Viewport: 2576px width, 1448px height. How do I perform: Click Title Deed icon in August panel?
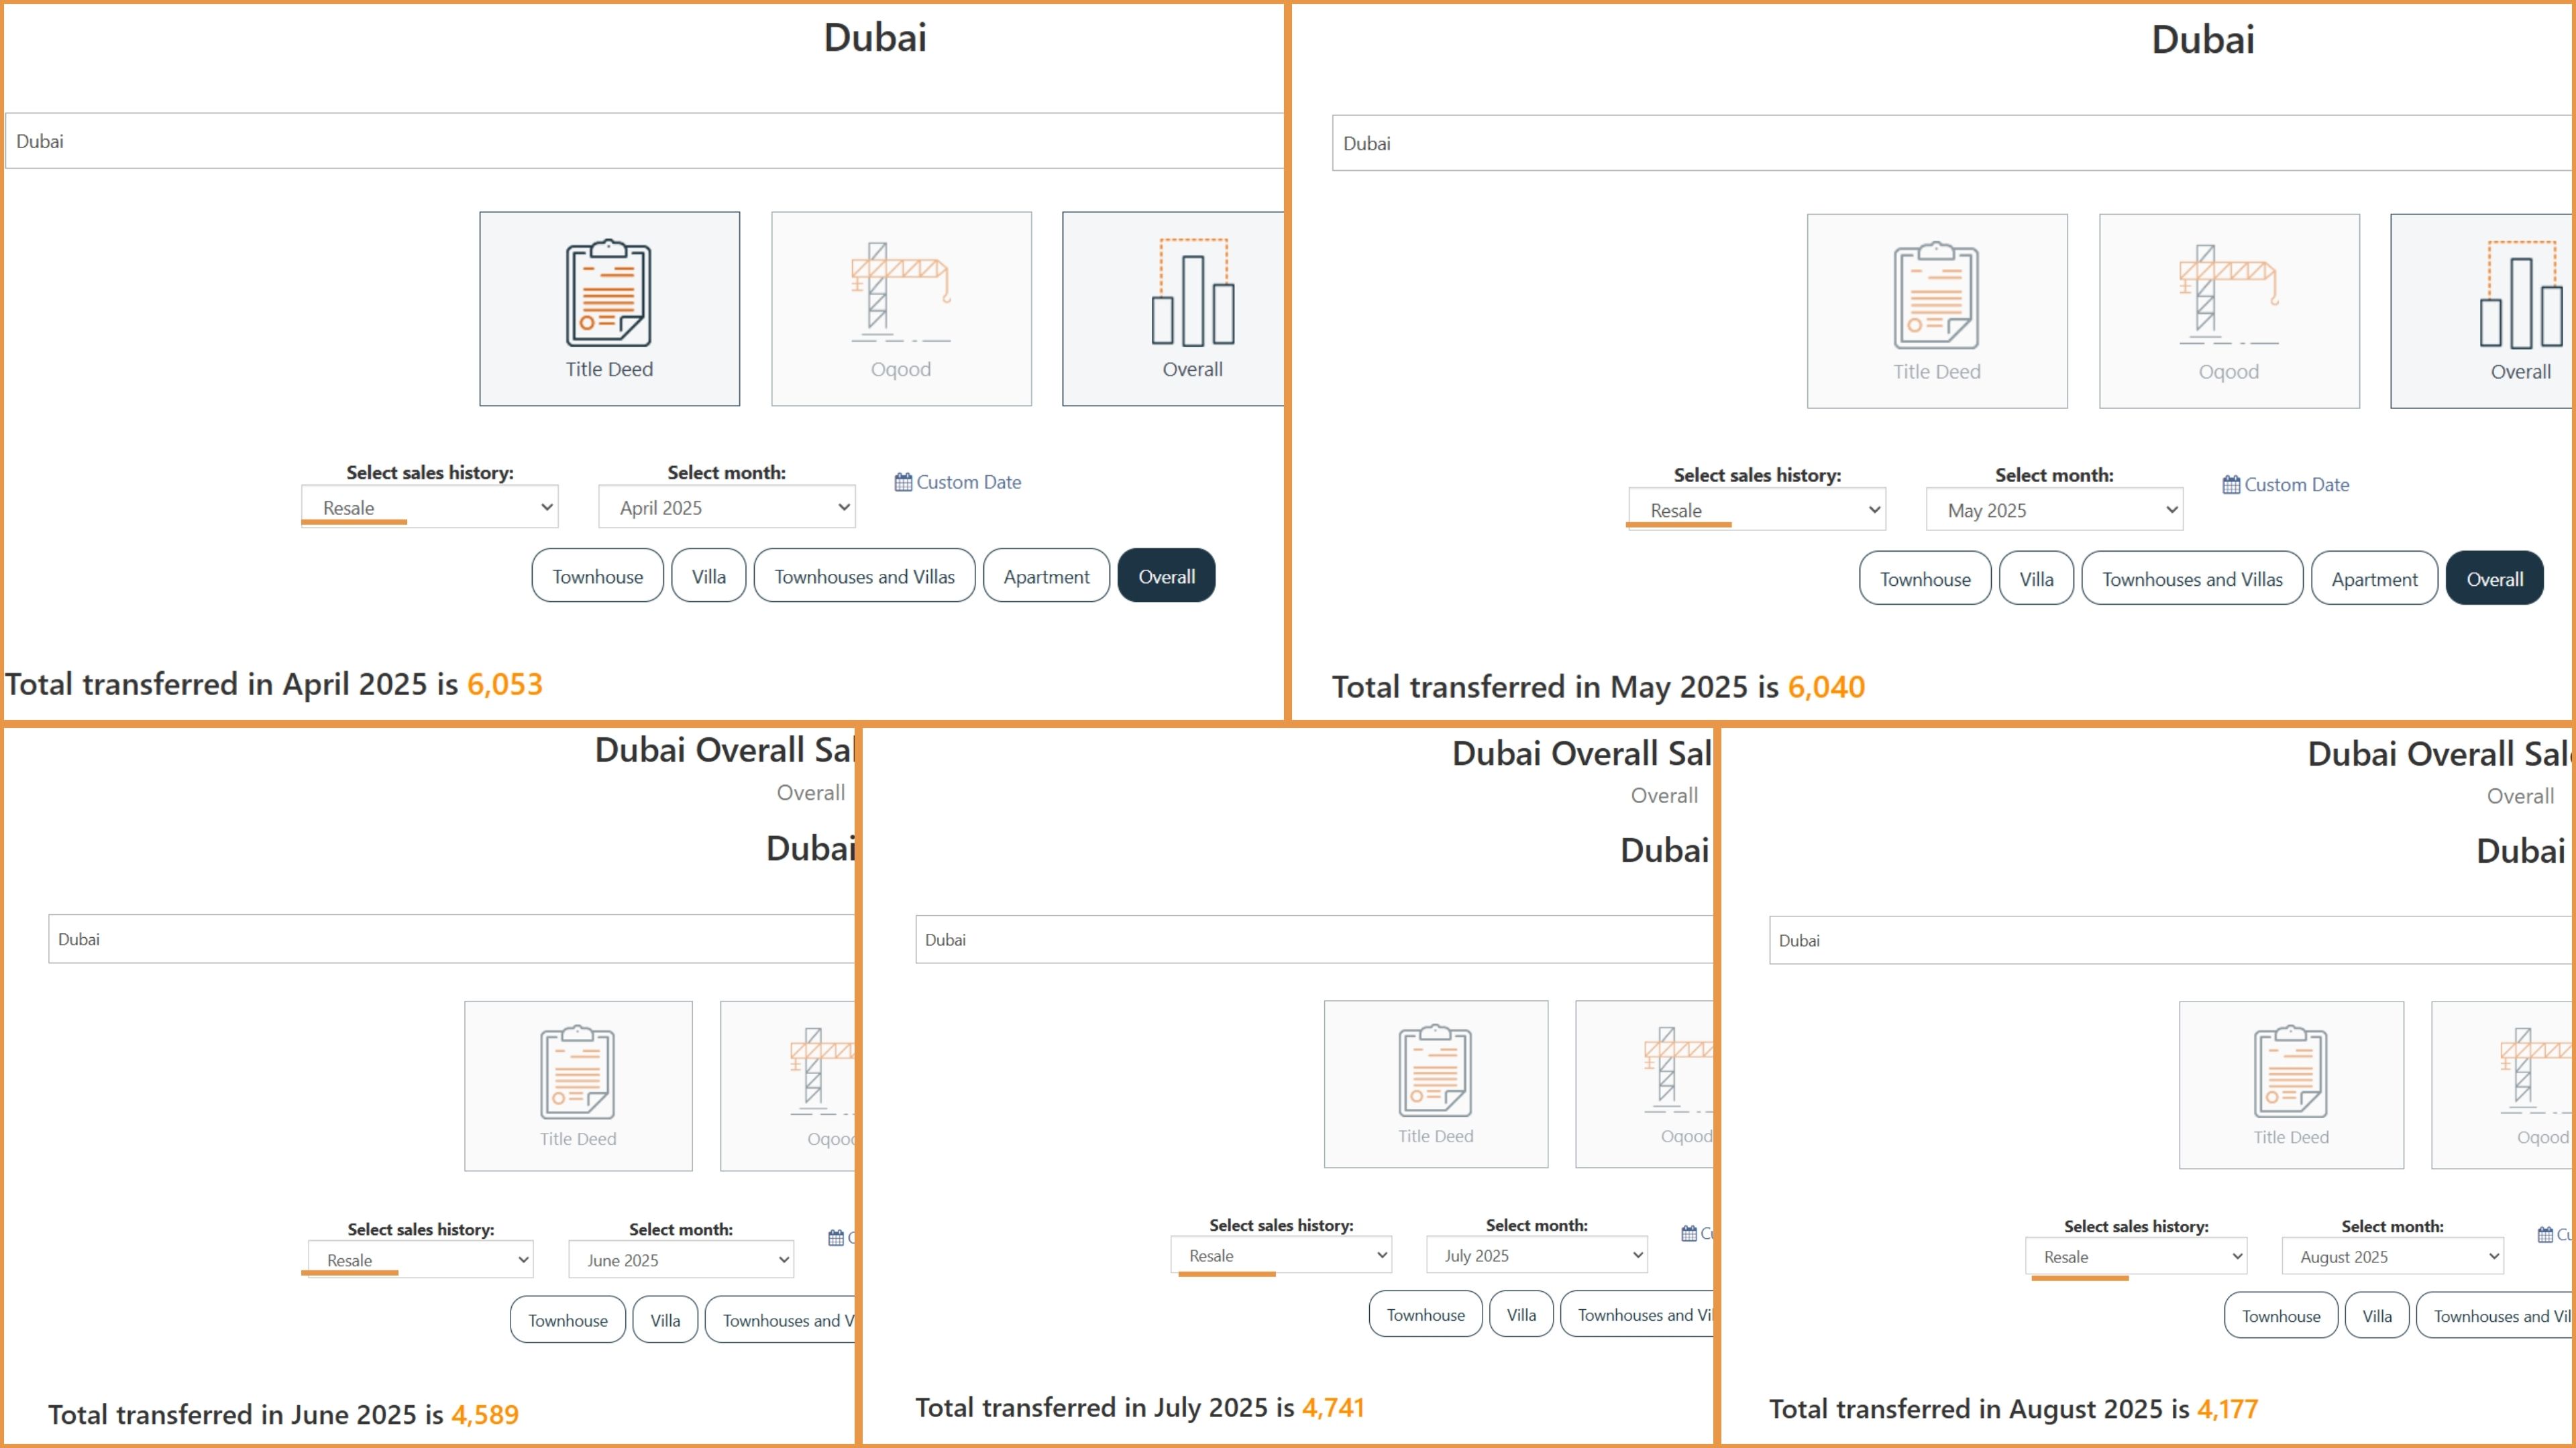point(2290,1071)
